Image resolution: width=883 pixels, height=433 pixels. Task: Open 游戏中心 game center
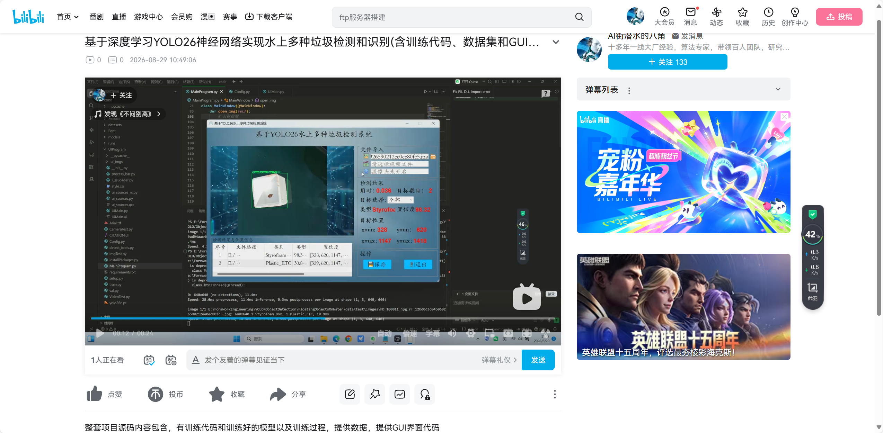(x=148, y=17)
